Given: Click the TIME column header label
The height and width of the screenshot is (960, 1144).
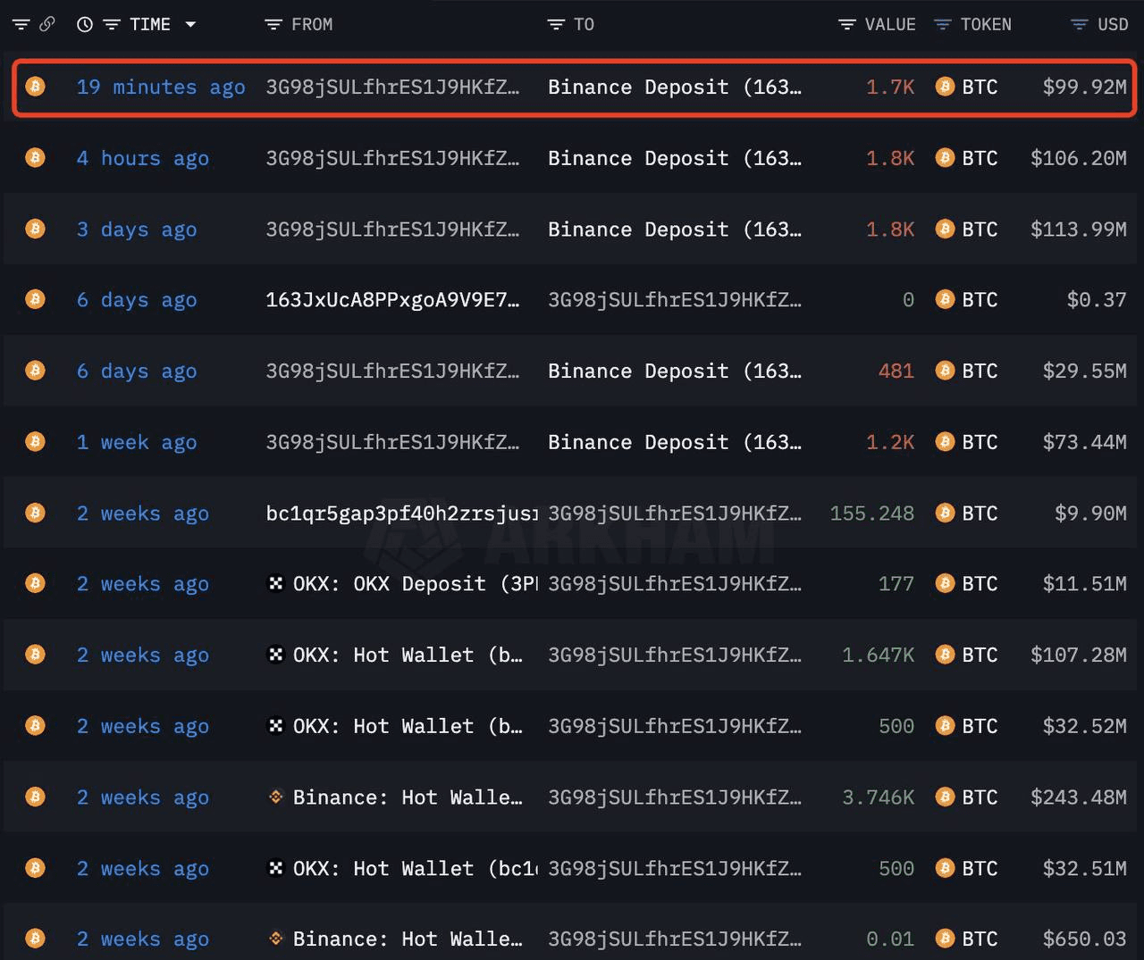Looking at the screenshot, I should 150,24.
